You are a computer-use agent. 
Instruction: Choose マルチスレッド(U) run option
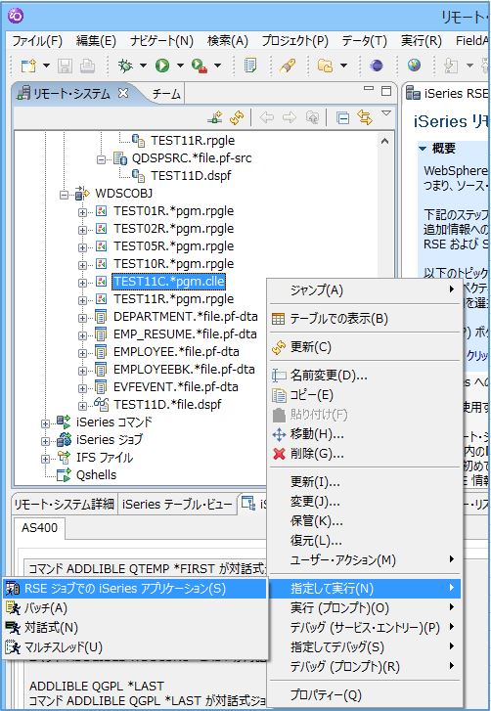[135, 647]
